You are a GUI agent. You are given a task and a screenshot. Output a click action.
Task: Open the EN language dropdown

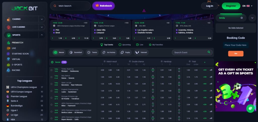click(x=247, y=6)
